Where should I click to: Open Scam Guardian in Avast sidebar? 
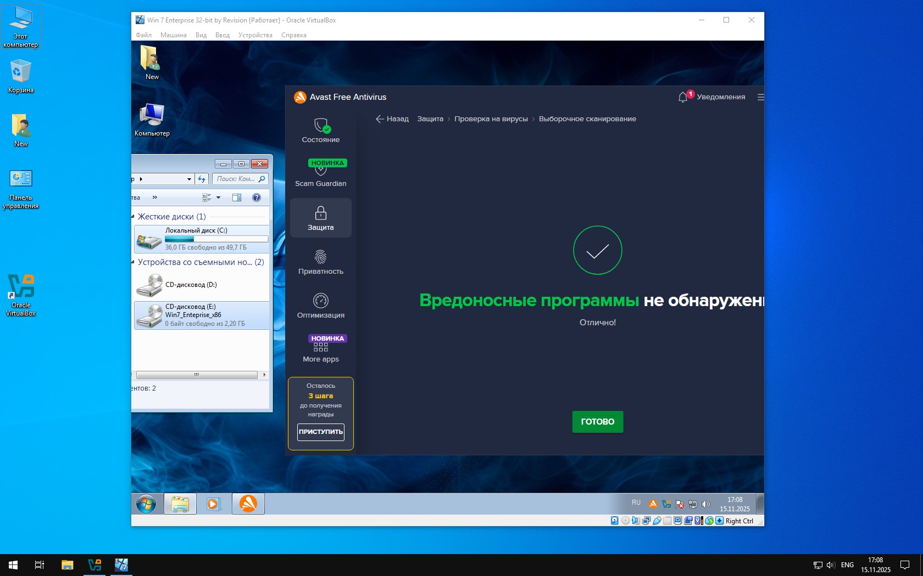pos(321,173)
